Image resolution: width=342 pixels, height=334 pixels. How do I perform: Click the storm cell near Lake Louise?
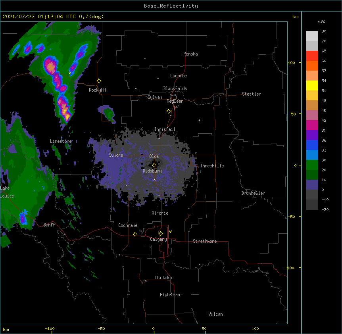(23, 218)
